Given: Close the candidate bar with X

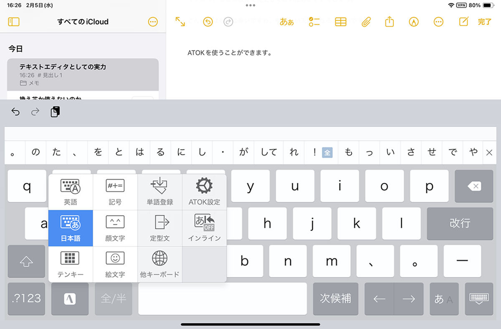Looking at the screenshot, I should coord(490,153).
